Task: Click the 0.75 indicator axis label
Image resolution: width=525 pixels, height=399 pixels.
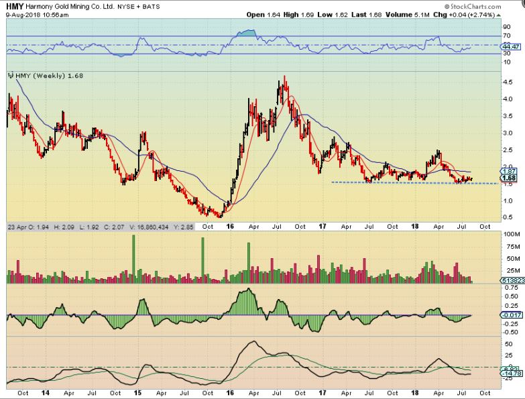Action: [512, 288]
